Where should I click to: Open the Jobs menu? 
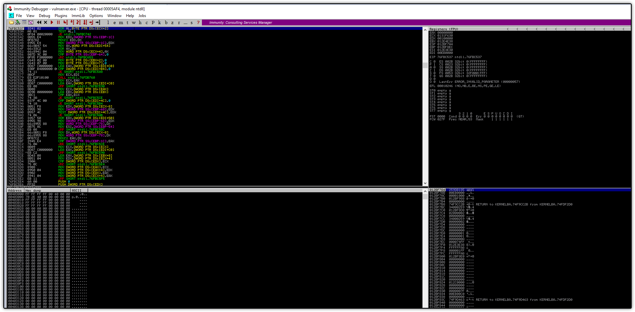click(142, 16)
